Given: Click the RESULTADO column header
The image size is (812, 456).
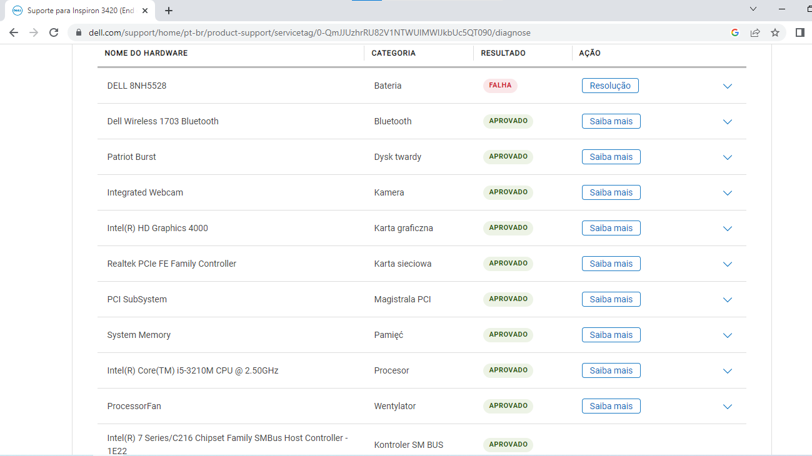Looking at the screenshot, I should [x=503, y=53].
